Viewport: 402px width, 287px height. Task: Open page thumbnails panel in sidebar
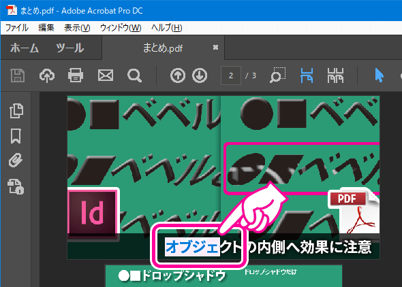pos(16,111)
